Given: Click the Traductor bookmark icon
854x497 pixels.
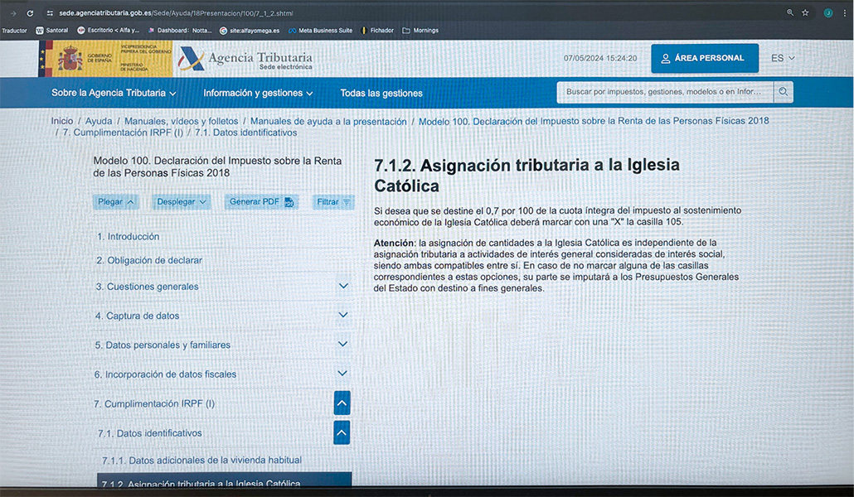Looking at the screenshot, I should click(14, 30).
